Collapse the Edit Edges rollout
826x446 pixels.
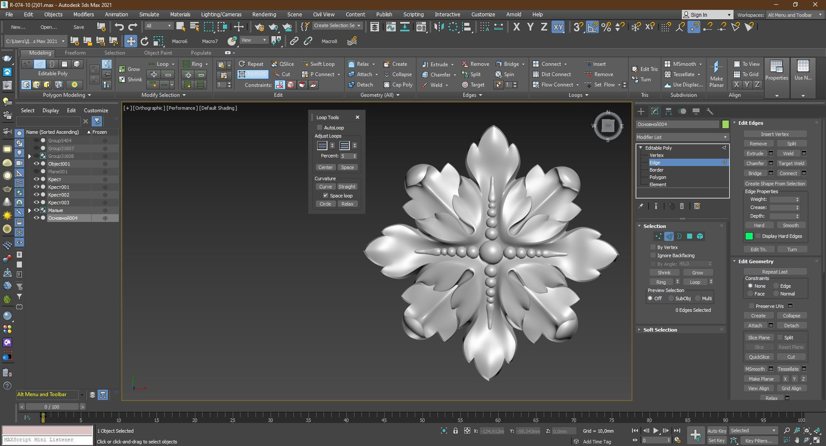(751, 123)
